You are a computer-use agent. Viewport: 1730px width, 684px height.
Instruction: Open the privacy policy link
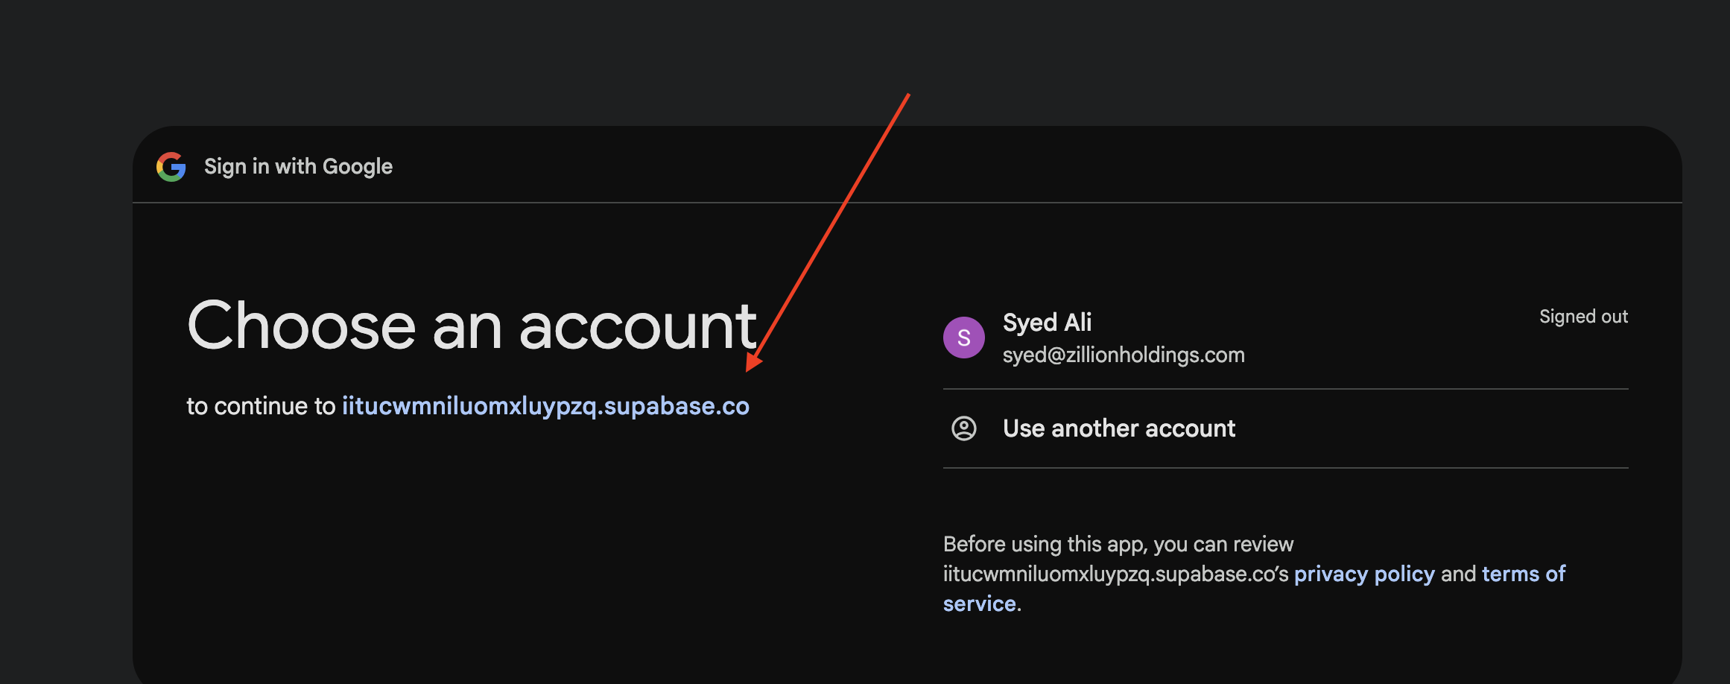click(1364, 574)
